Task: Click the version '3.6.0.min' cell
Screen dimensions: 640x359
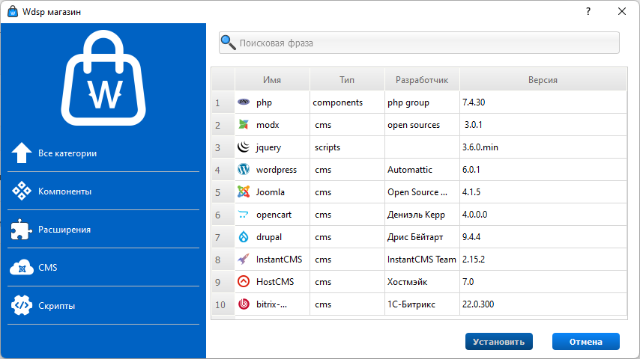Action: click(x=543, y=147)
